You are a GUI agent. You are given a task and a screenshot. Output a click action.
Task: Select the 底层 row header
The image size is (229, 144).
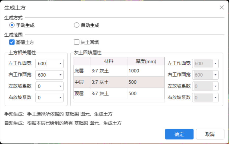click(82, 71)
